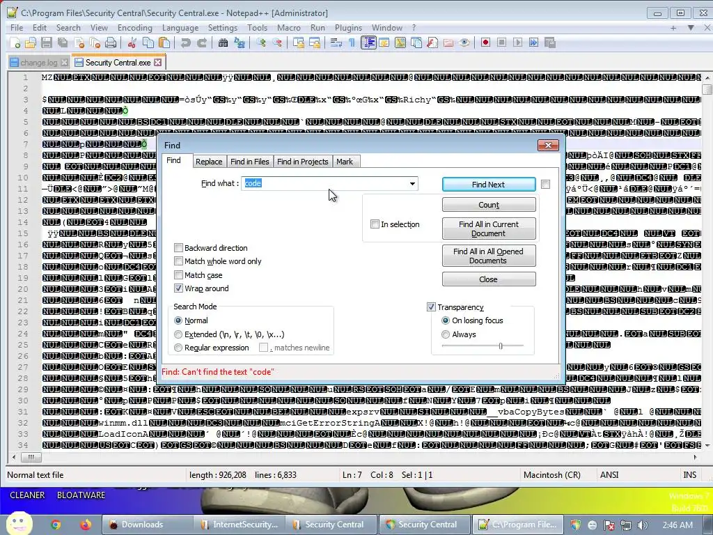Click the Stop Recording macro icon
Screen dimensions: 713x535
[501, 42]
